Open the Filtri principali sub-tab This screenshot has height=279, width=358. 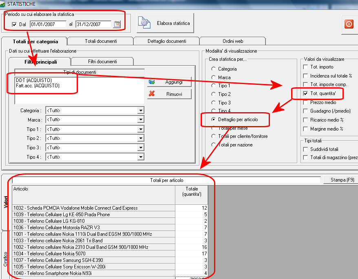point(40,62)
